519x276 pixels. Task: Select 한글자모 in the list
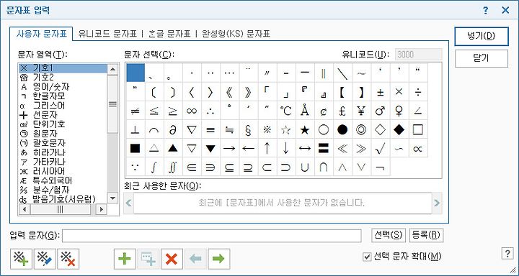tap(63, 96)
